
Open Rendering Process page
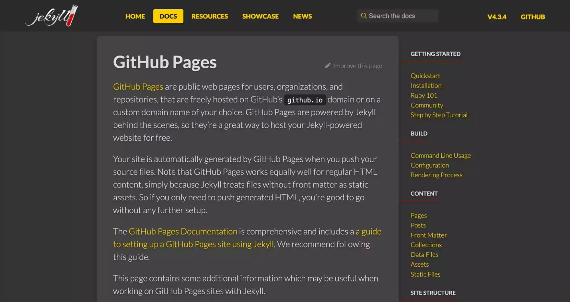(436, 175)
